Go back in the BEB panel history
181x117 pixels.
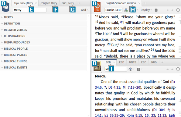click(x=168, y=69)
